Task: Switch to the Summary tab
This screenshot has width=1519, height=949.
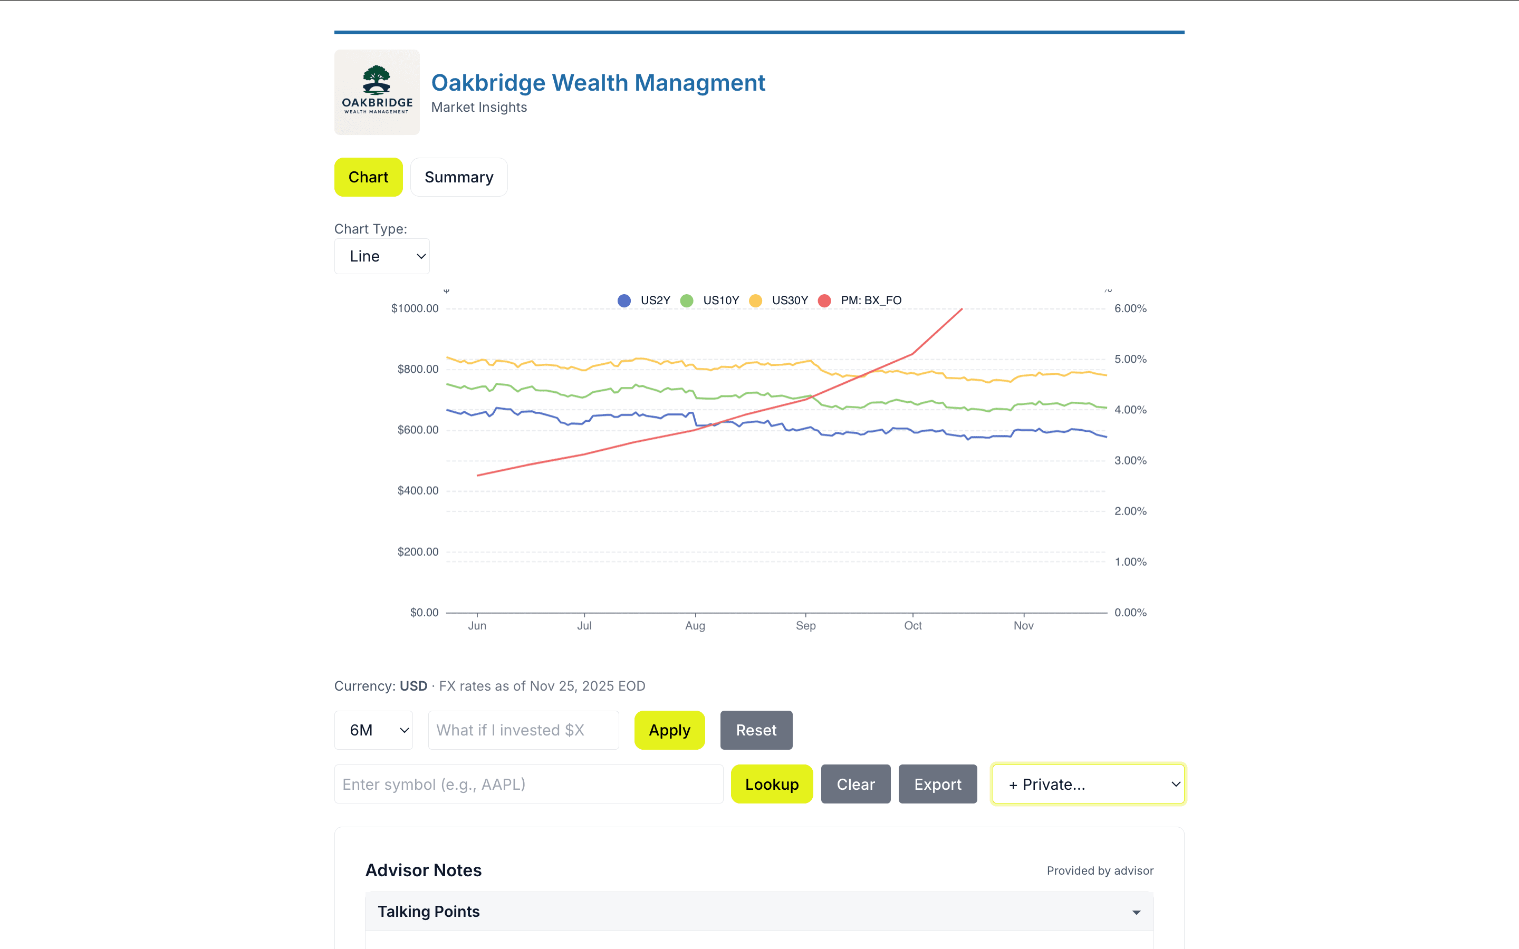Action: [x=459, y=177]
